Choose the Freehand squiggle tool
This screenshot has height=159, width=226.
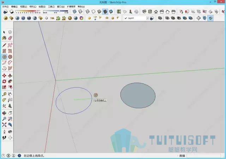coord(10,45)
